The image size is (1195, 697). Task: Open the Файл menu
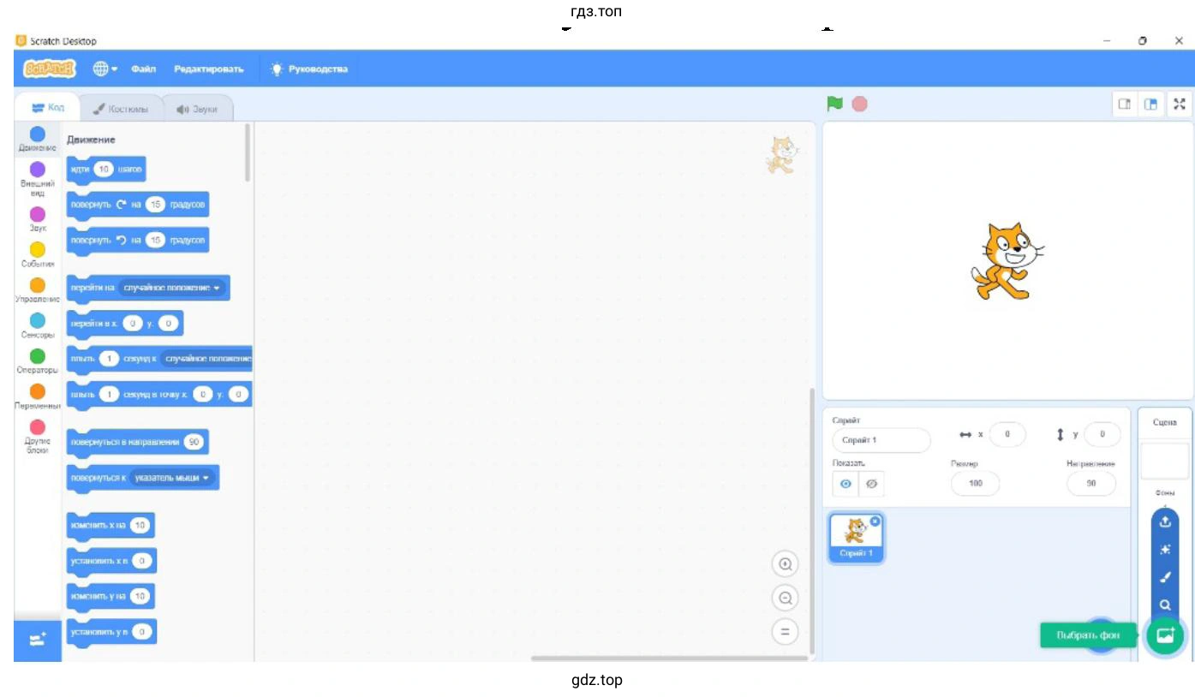click(143, 69)
